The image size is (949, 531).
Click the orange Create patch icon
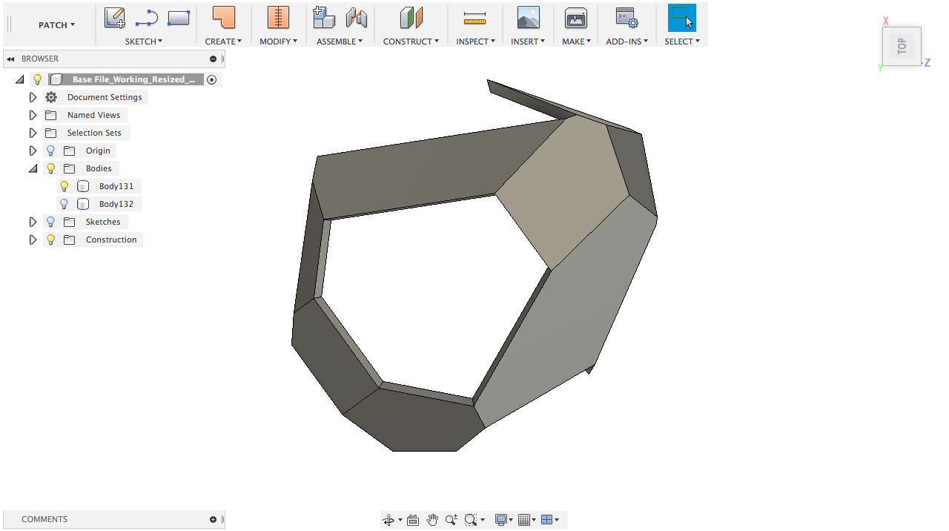pos(223,17)
